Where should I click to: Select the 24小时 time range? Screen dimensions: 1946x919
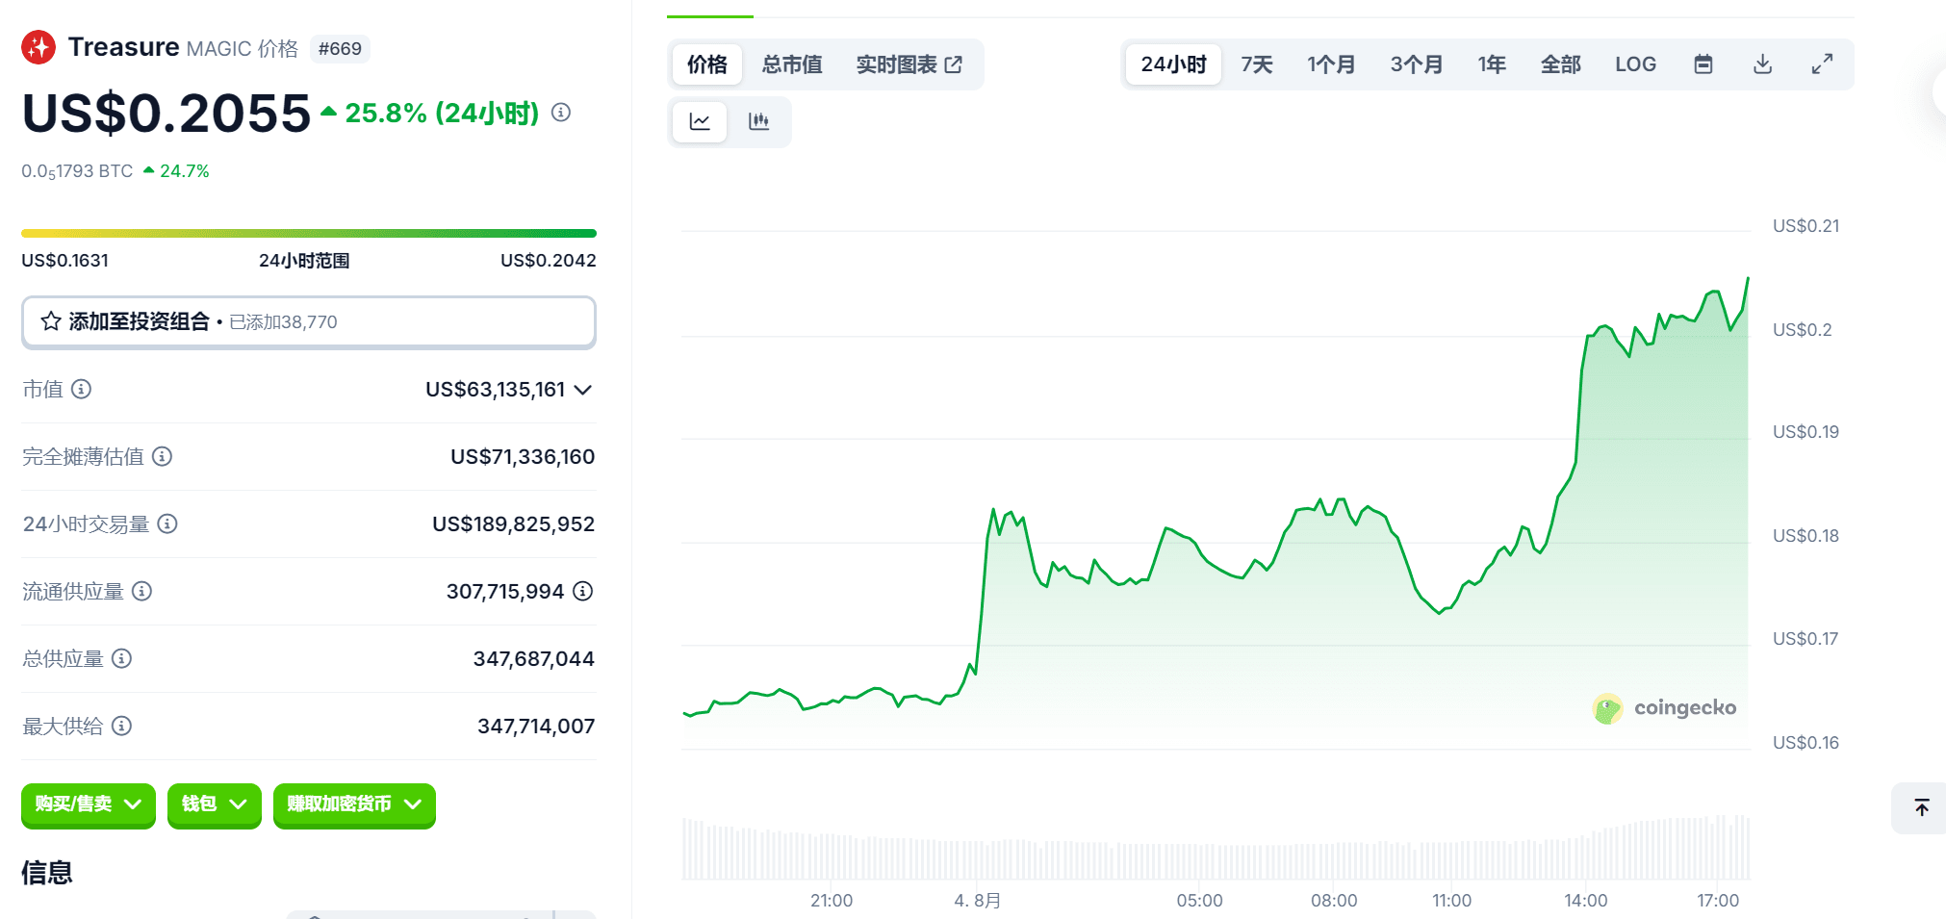coord(1173,64)
